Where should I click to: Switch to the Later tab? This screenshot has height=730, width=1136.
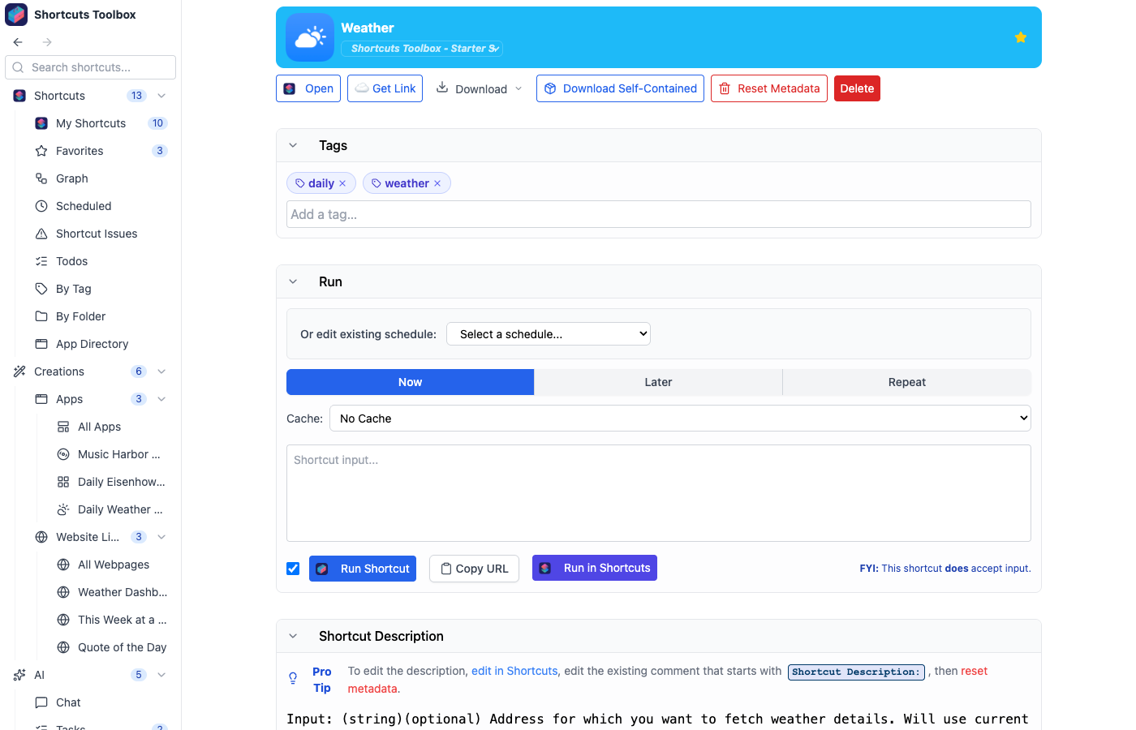point(658,382)
